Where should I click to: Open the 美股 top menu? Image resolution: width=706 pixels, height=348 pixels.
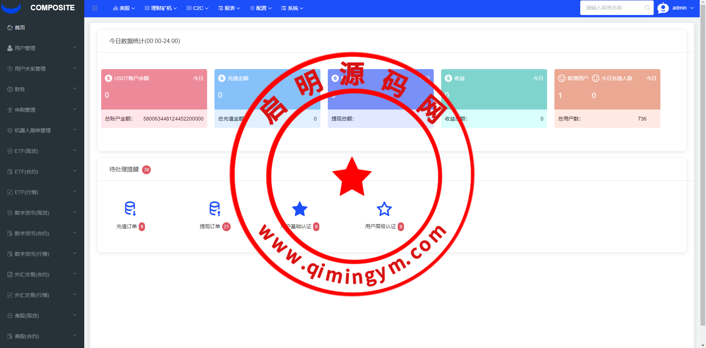tap(124, 8)
